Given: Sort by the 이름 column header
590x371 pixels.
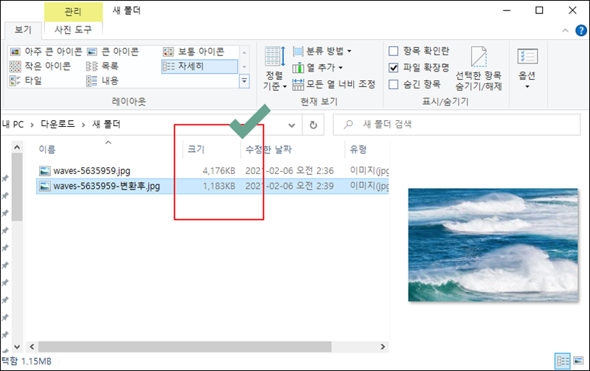Looking at the screenshot, I should (47, 150).
